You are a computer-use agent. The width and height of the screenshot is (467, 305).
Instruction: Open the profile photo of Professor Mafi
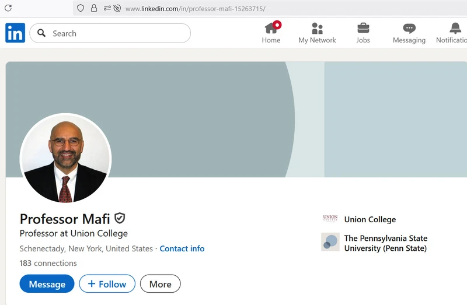coord(65,159)
